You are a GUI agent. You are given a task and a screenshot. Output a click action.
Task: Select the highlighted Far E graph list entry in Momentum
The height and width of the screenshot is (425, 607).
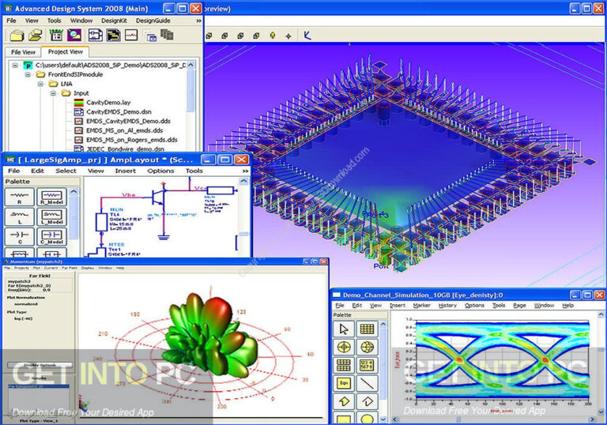tap(39, 386)
